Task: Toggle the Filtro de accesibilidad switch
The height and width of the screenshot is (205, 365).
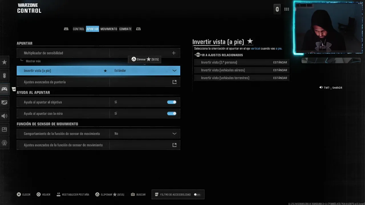Action: click(x=197, y=194)
